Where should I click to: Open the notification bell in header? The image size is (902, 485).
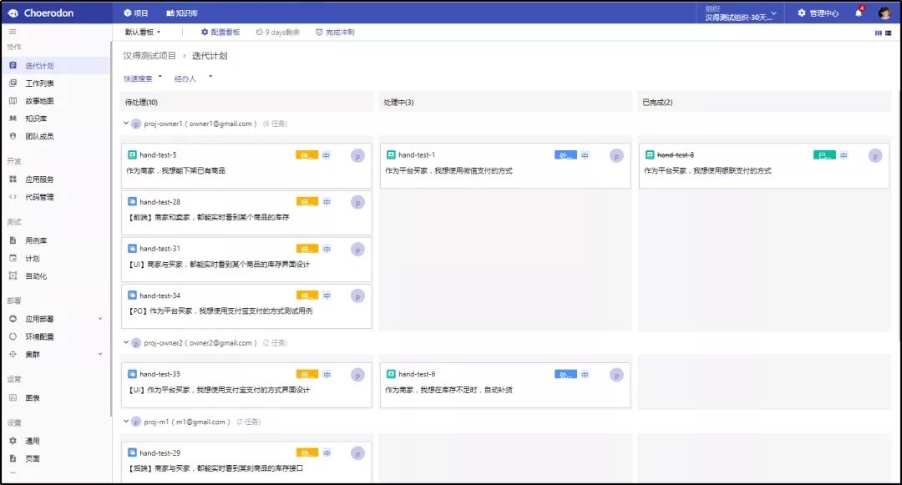point(859,13)
